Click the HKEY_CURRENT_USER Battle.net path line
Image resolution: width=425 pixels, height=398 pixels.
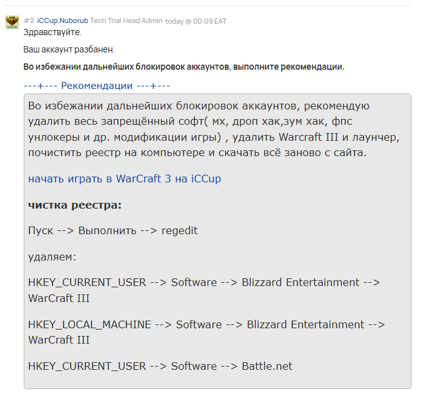160,366
